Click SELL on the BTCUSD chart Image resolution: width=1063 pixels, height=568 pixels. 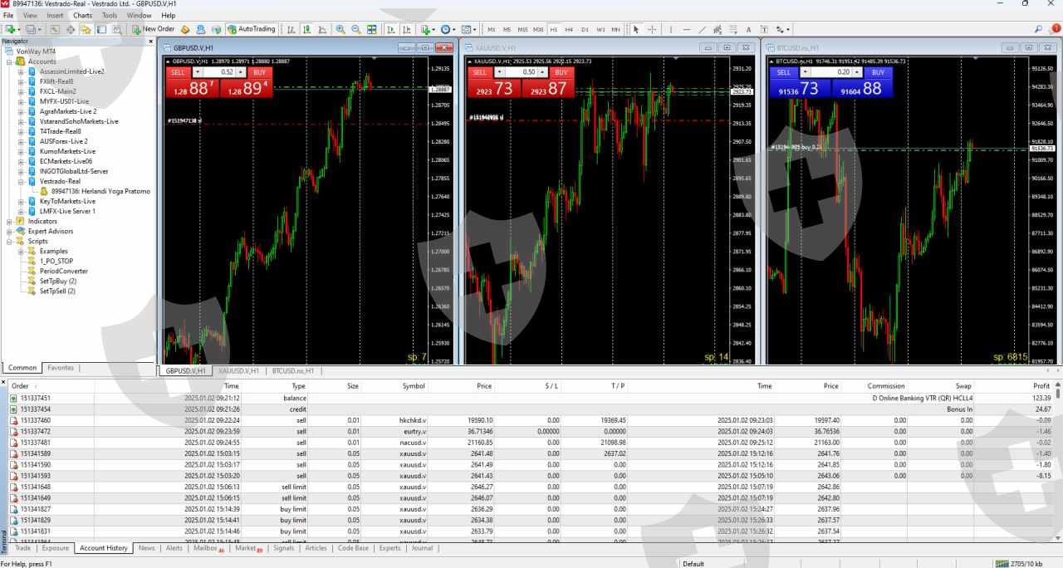click(x=782, y=72)
